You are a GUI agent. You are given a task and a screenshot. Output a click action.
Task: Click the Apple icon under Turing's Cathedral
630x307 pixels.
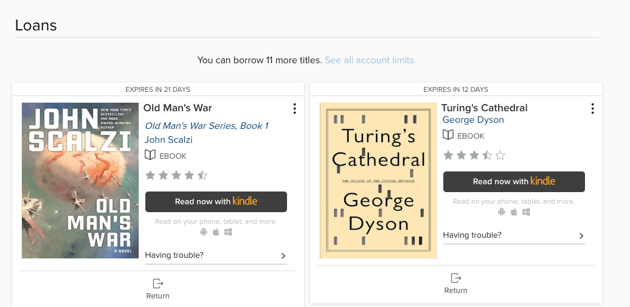click(514, 212)
